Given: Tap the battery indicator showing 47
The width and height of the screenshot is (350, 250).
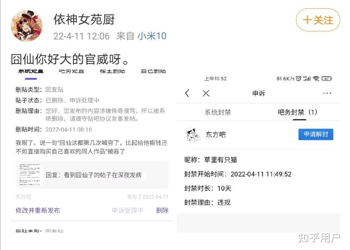Looking at the screenshot, I should tap(326, 79).
